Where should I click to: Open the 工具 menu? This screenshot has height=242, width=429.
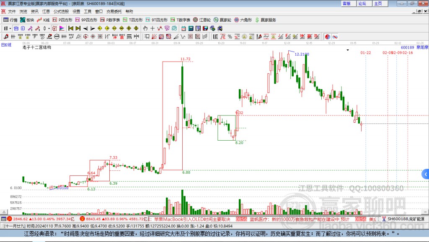pos(88,11)
